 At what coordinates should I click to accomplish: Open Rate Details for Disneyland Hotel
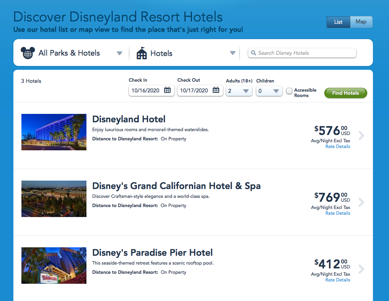point(337,146)
